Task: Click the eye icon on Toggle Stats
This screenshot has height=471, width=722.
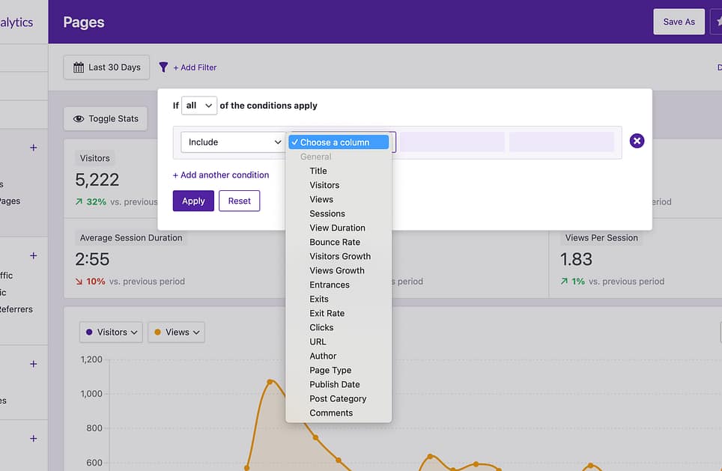Action: click(78, 119)
